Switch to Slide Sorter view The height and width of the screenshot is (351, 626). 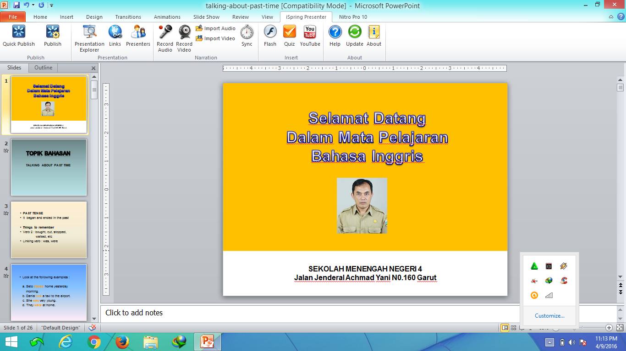click(513, 327)
